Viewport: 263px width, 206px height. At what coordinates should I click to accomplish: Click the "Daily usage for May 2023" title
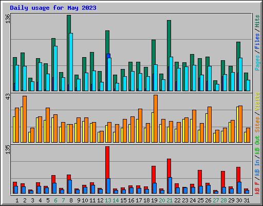53,8
